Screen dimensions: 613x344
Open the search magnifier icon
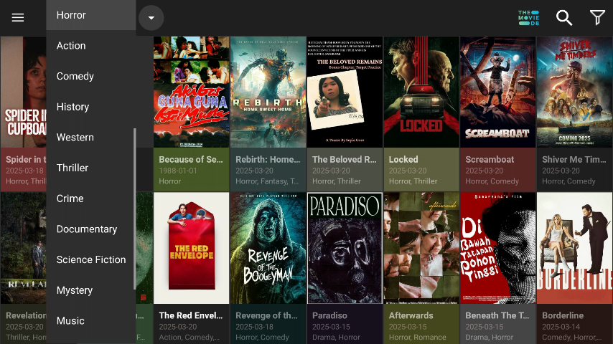pyautogui.click(x=565, y=18)
